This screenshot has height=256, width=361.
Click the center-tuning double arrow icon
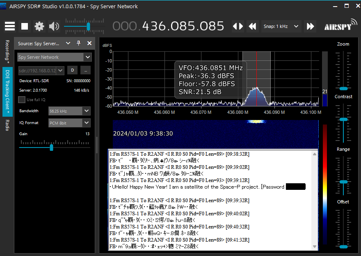pyautogui.click(x=238, y=26)
